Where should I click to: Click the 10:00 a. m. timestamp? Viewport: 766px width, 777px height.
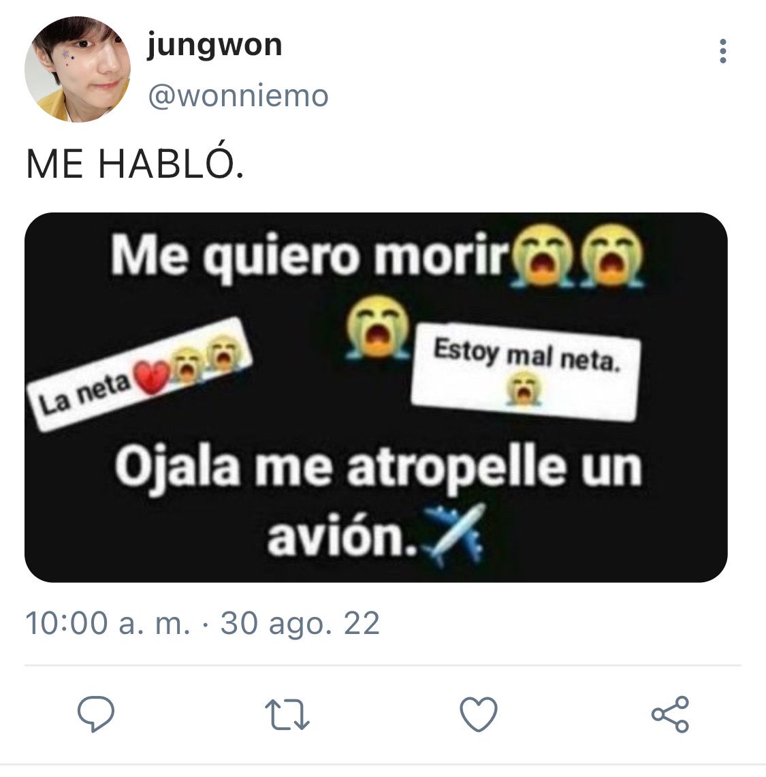108,623
